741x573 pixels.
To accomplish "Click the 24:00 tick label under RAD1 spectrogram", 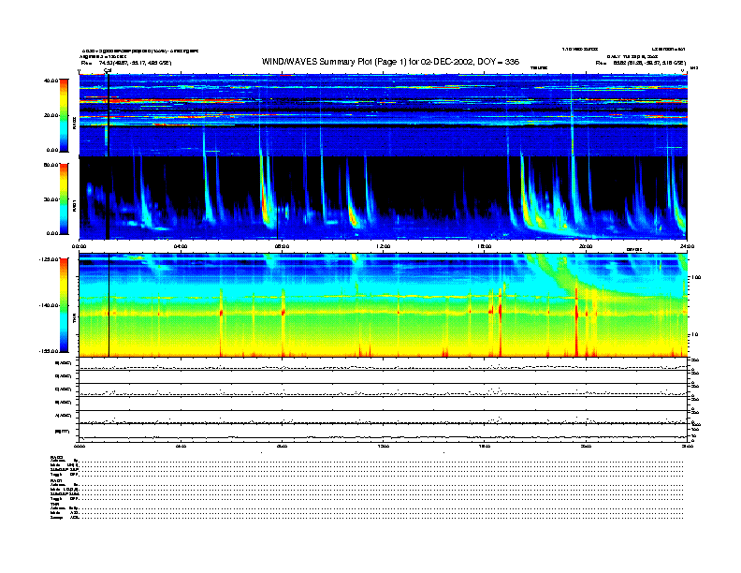I will tap(687, 246).
